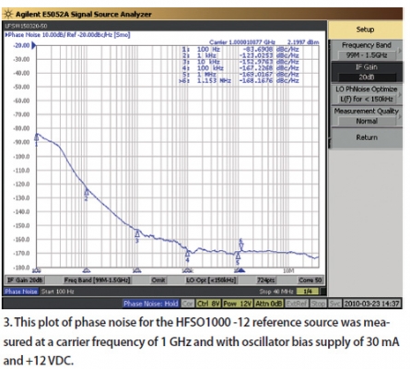Click marker readout row '5: 1 MHz'
The height and width of the screenshot is (369, 410).
pyautogui.click(x=240, y=75)
